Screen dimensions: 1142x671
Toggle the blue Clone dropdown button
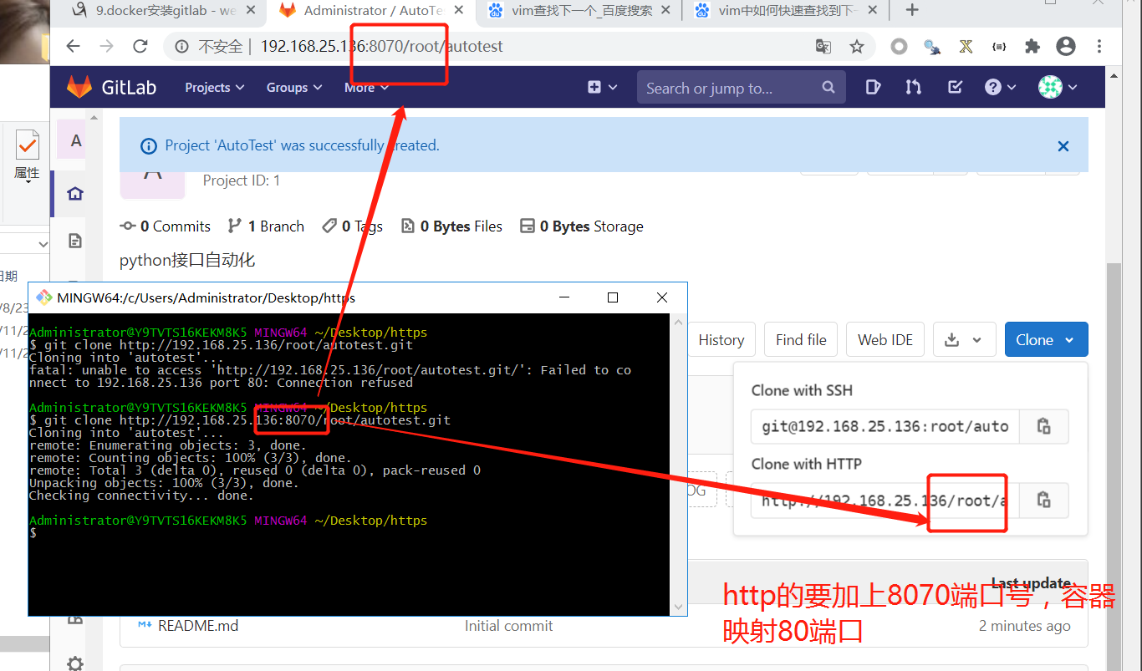click(x=1047, y=340)
